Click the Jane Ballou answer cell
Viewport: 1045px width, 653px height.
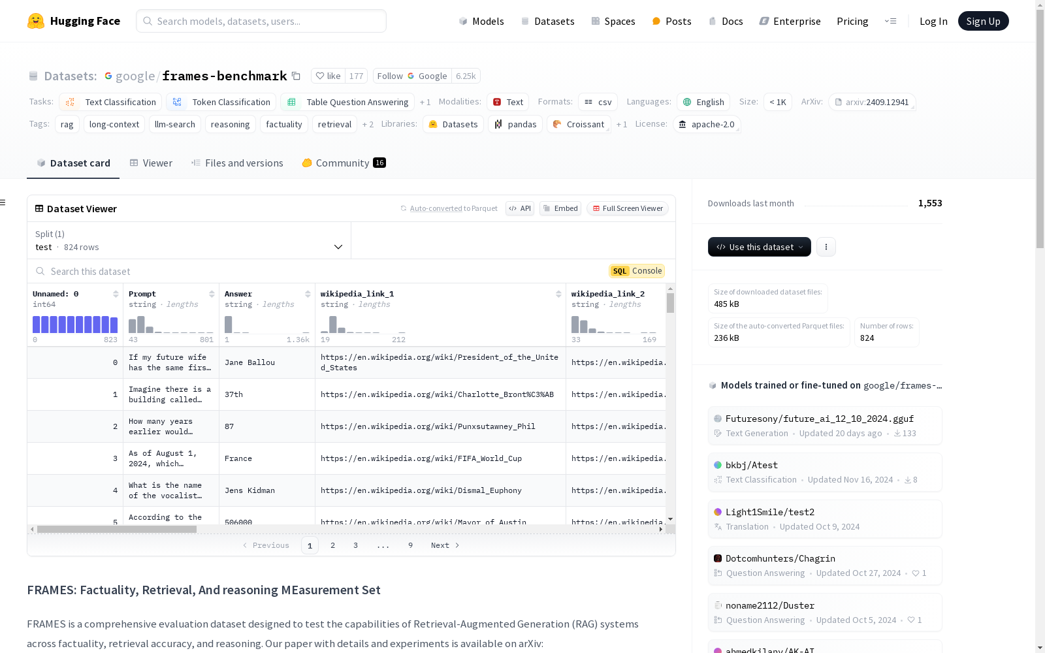point(266,362)
